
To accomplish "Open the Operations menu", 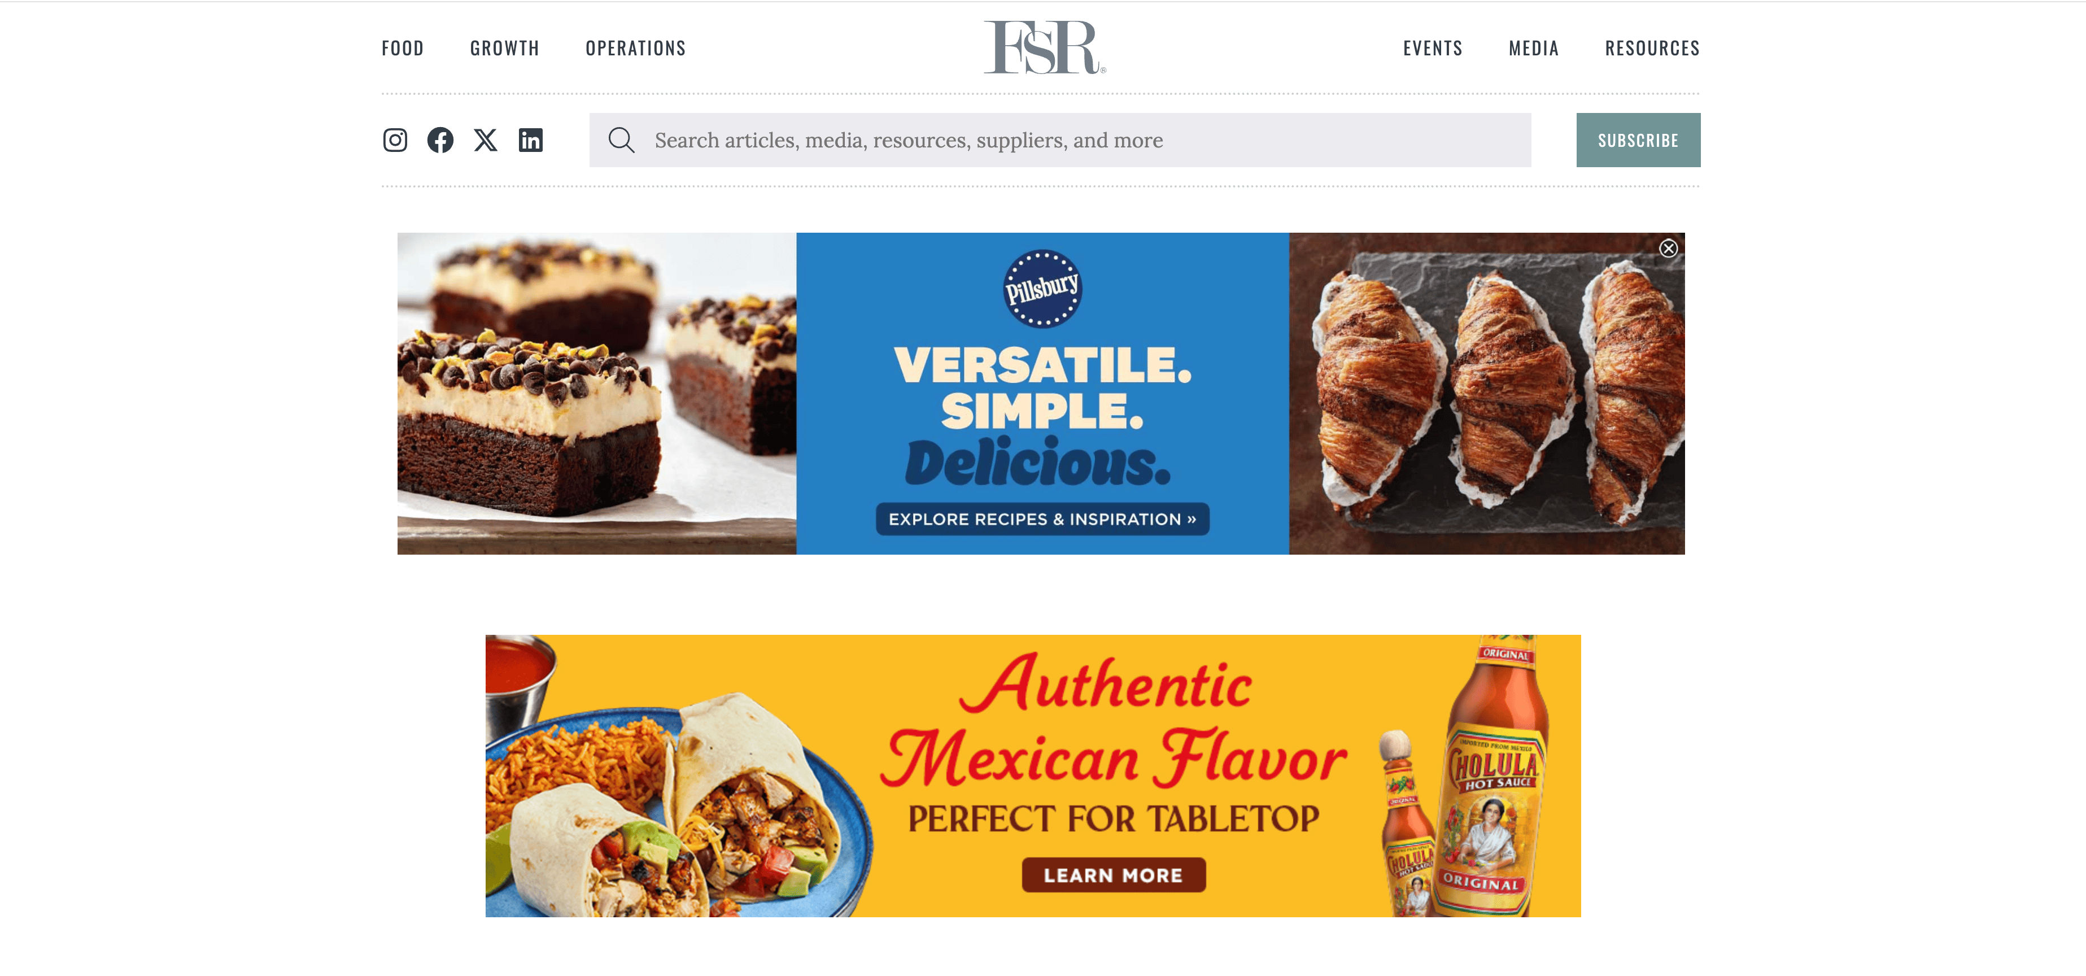I will [x=636, y=49].
